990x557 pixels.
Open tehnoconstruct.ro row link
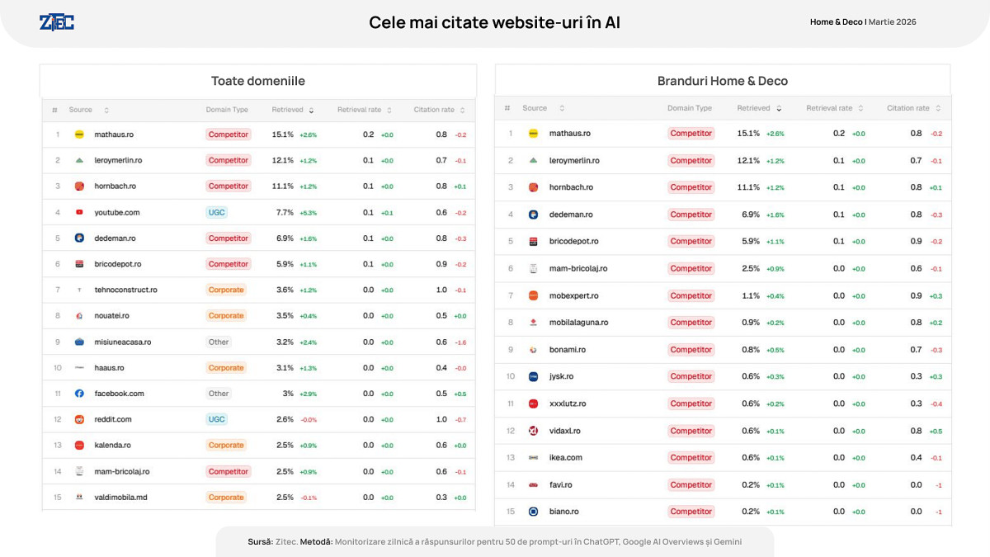coord(125,290)
